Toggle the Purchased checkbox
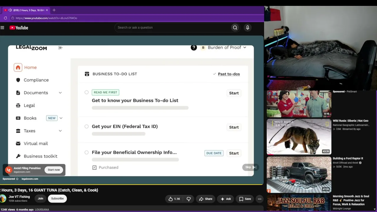Image resolution: width=377 pixels, height=212 pixels. click(x=95, y=168)
